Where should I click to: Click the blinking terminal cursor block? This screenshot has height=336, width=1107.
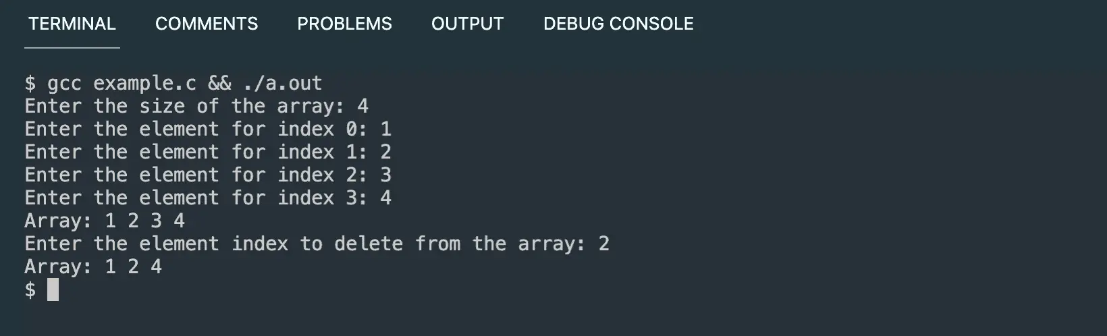53,290
